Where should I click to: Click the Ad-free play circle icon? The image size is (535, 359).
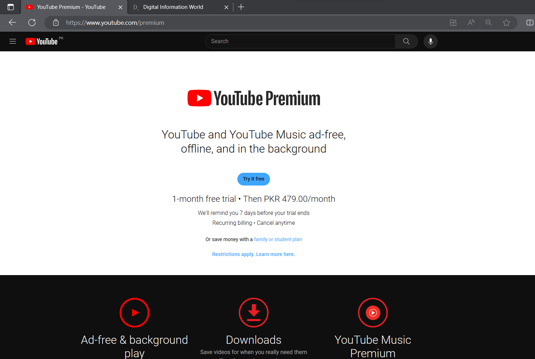[134, 313]
